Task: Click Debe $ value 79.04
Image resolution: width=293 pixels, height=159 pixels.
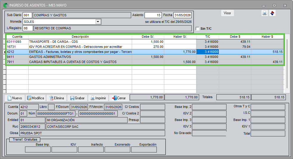Action: [x=235, y=47]
